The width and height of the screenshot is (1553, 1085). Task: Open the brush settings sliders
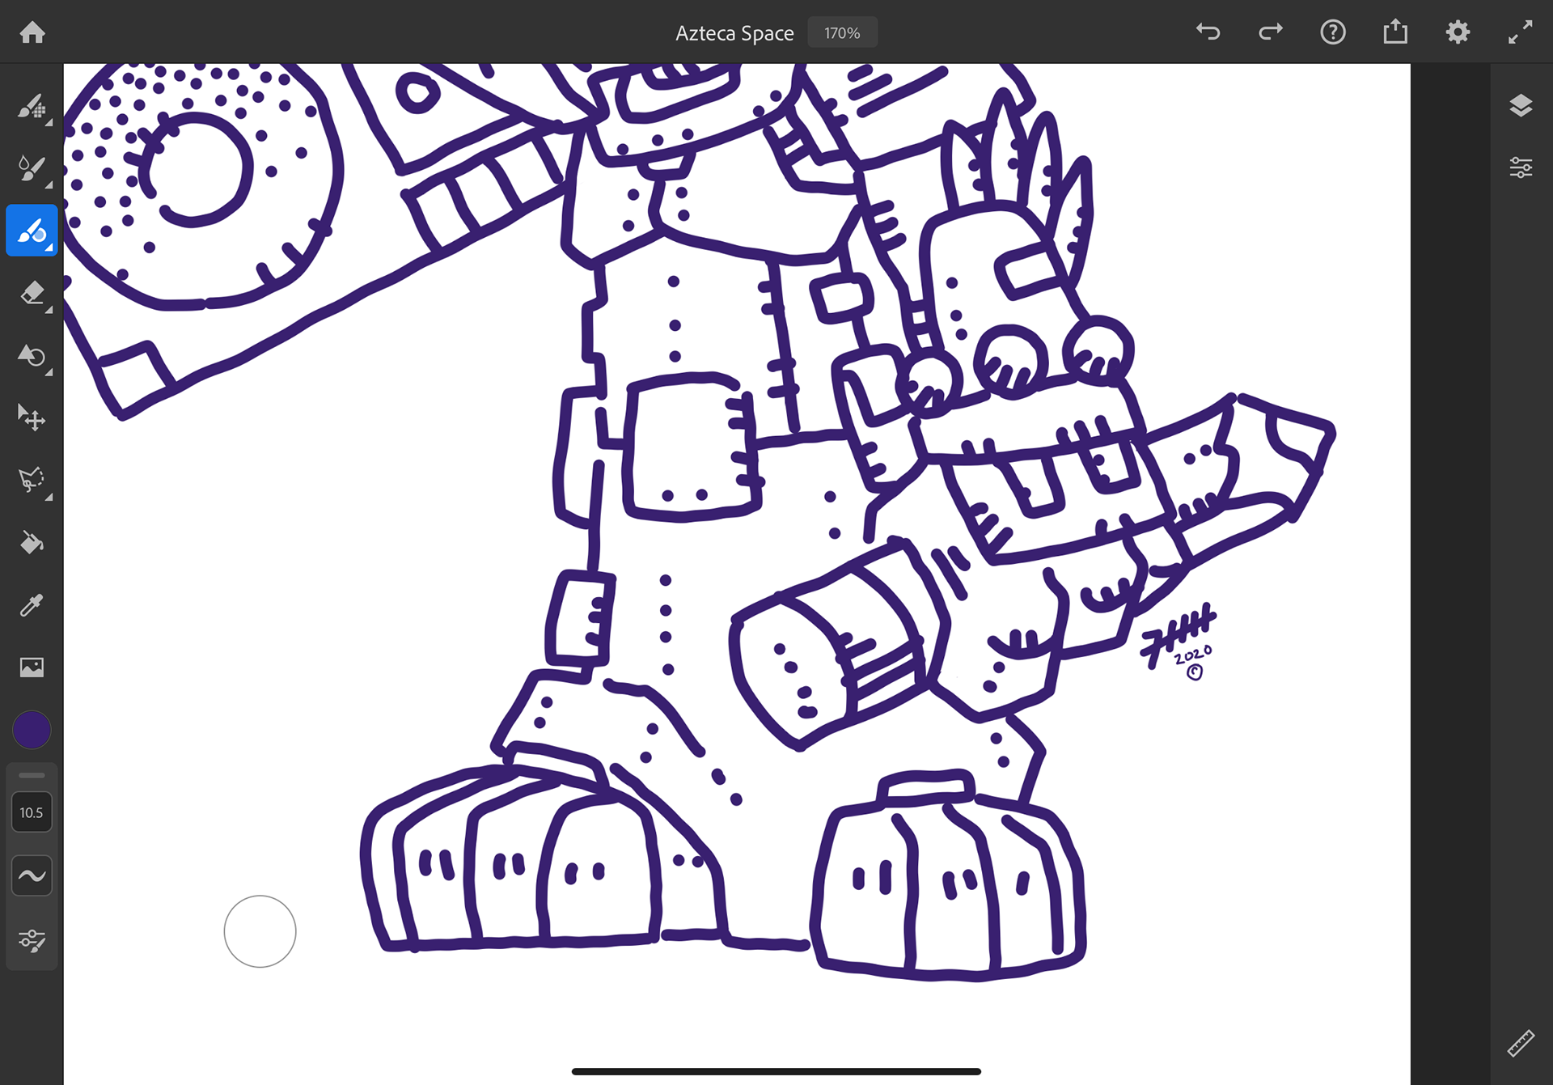32,939
